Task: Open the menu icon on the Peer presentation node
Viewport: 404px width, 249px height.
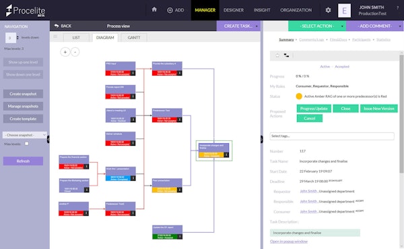Action: [180, 190]
